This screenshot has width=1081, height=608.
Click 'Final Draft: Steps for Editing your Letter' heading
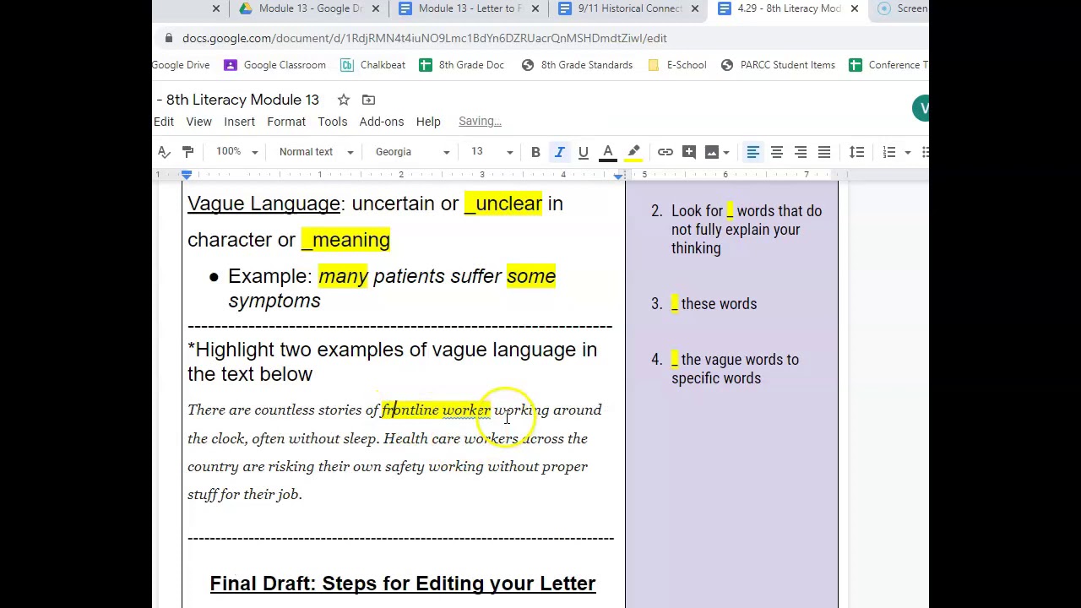pos(403,584)
